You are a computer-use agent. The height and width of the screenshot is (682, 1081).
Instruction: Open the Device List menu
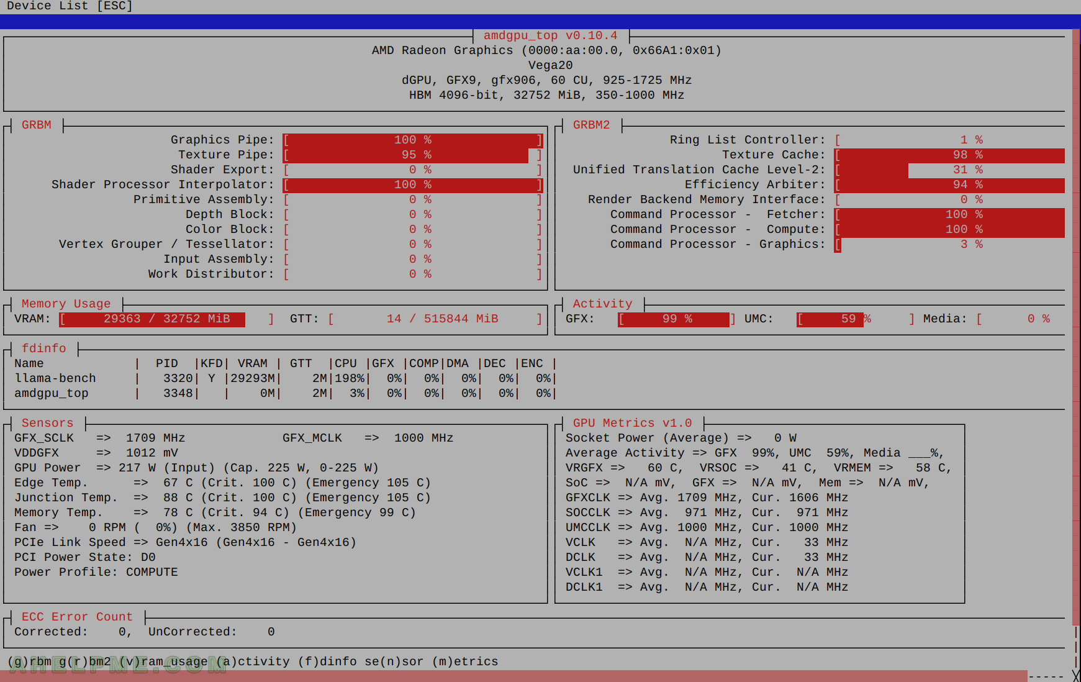pos(69,6)
